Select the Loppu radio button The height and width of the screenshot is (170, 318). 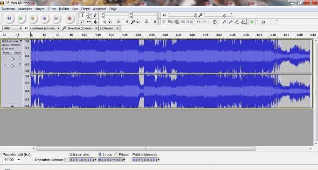click(100, 155)
